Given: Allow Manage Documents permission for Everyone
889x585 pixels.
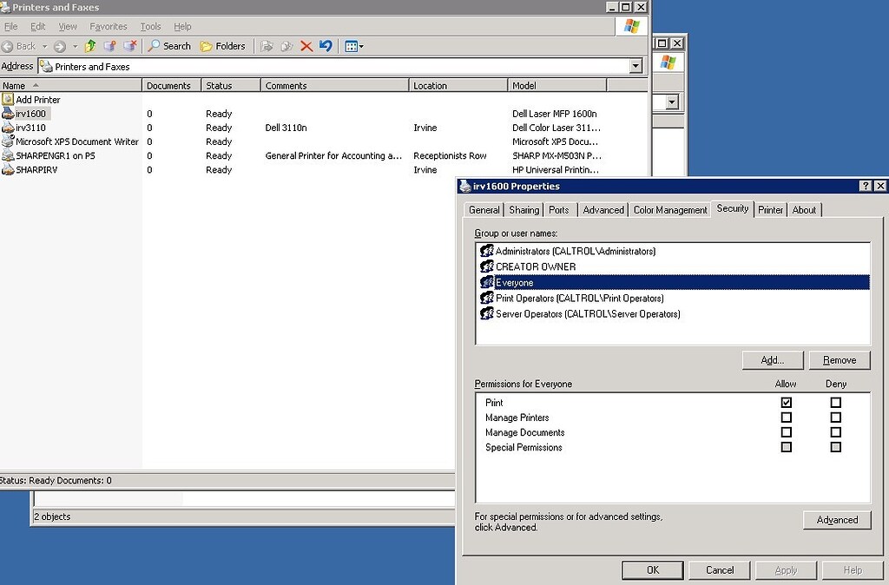Looking at the screenshot, I should point(787,432).
